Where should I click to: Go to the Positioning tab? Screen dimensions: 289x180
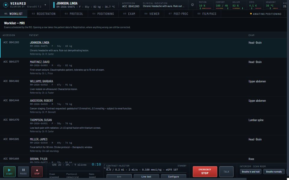[x=103, y=14]
